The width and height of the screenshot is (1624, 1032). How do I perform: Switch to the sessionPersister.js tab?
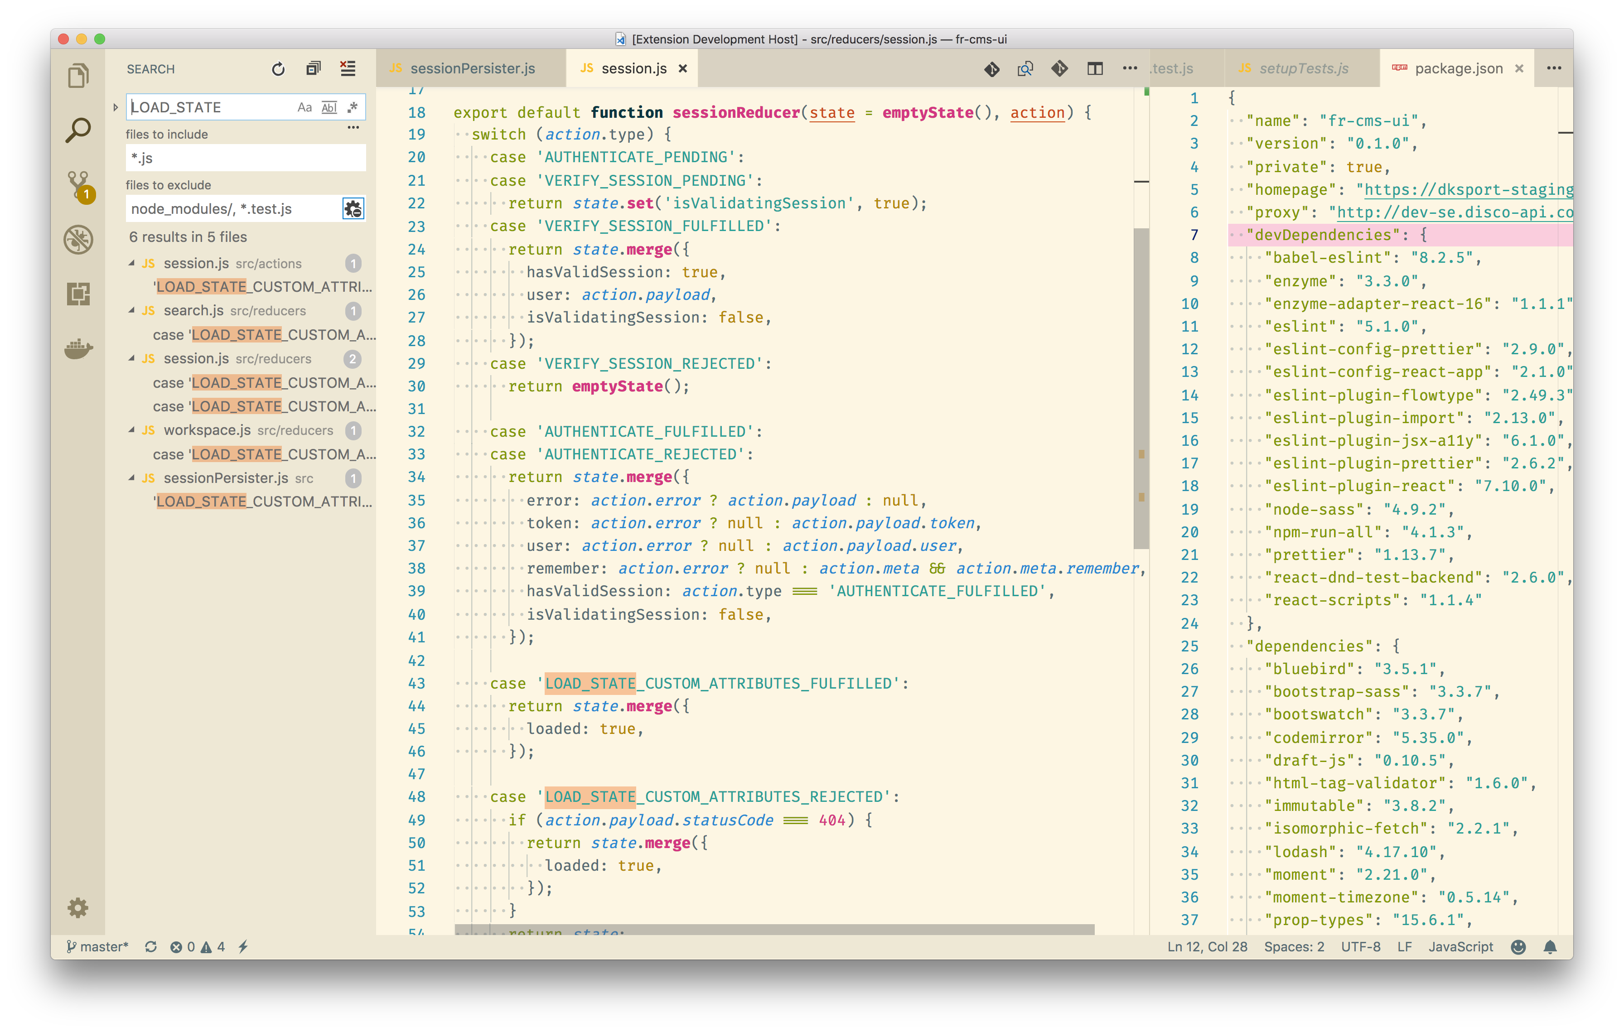click(471, 69)
